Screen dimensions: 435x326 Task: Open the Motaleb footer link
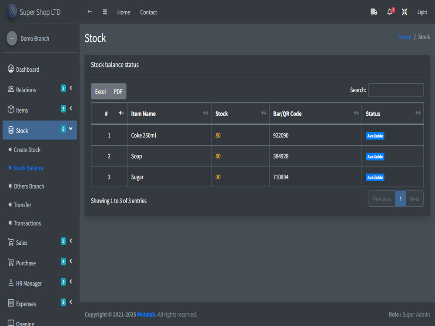(x=147, y=315)
